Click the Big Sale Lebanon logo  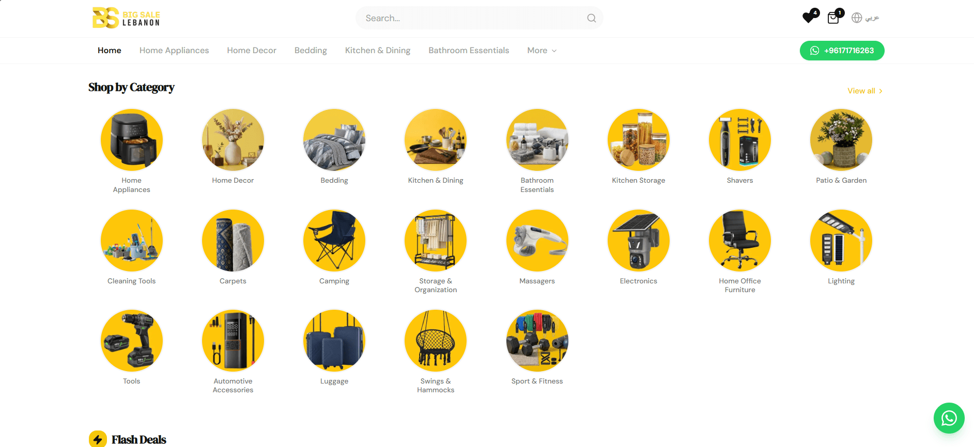126,18
